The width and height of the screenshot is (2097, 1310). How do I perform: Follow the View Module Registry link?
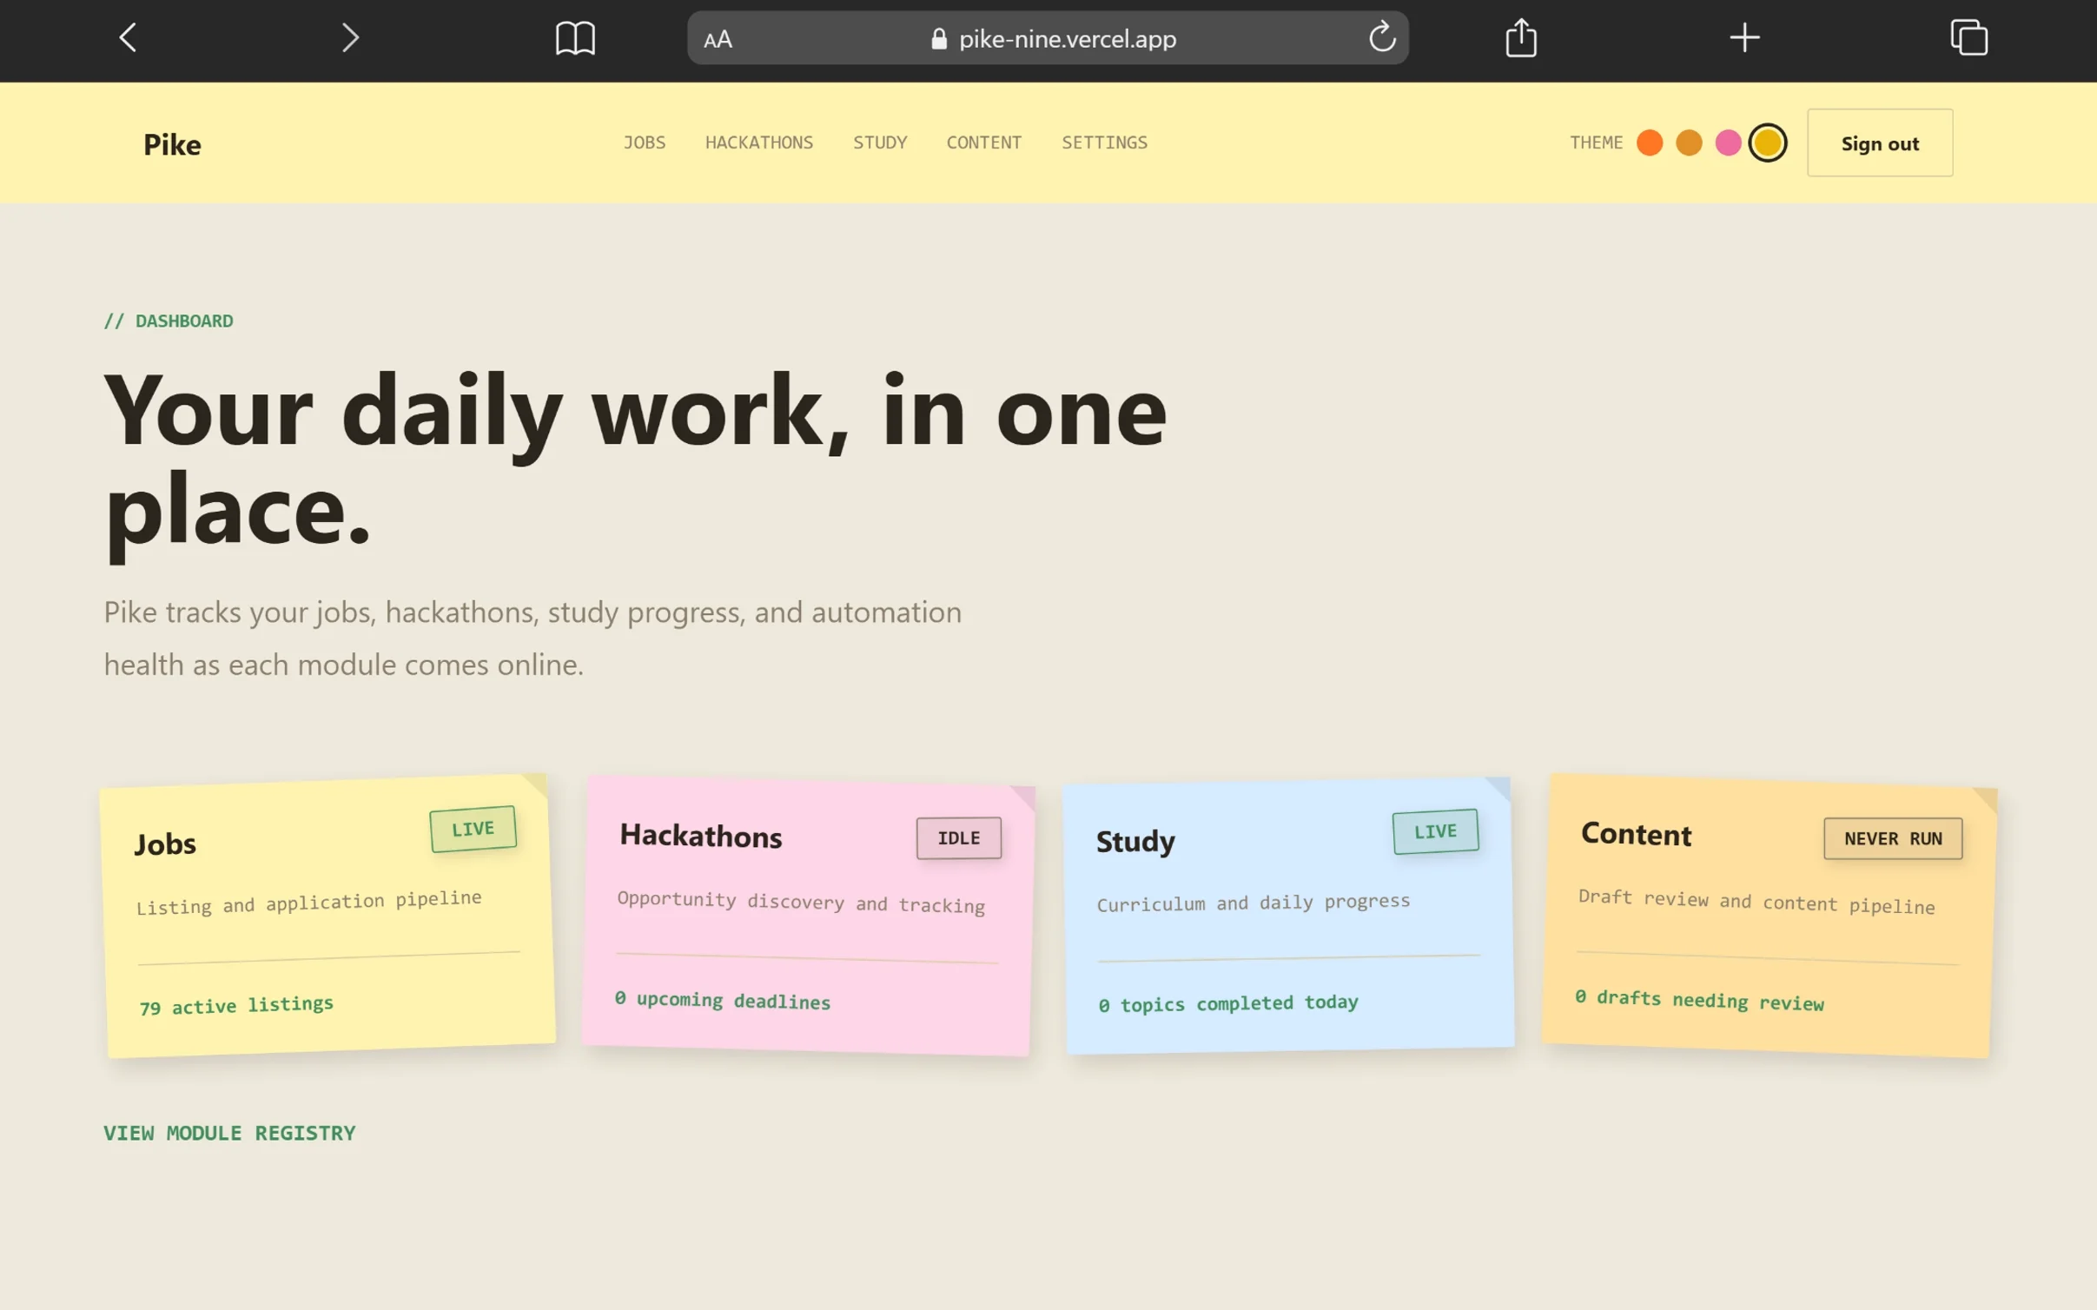click(x=229, y=1133)
